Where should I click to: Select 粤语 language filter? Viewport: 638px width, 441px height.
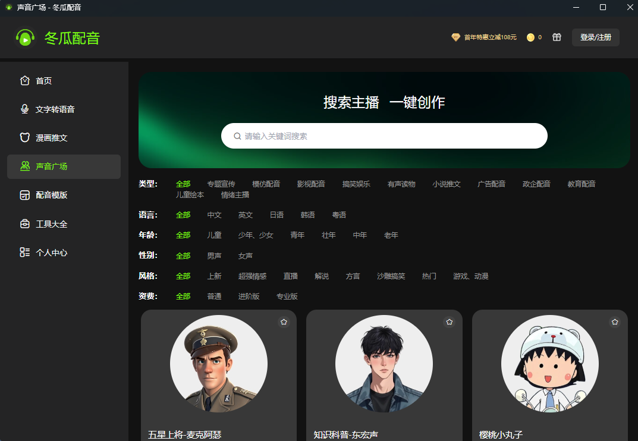[x=339, y=215]
